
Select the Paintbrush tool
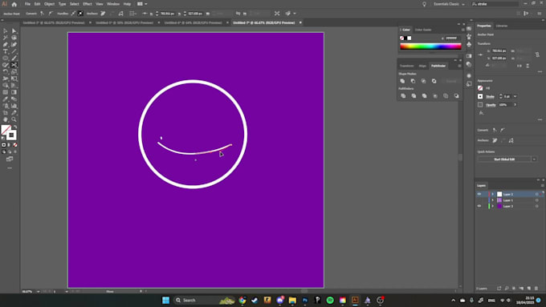tap(14, 58)
